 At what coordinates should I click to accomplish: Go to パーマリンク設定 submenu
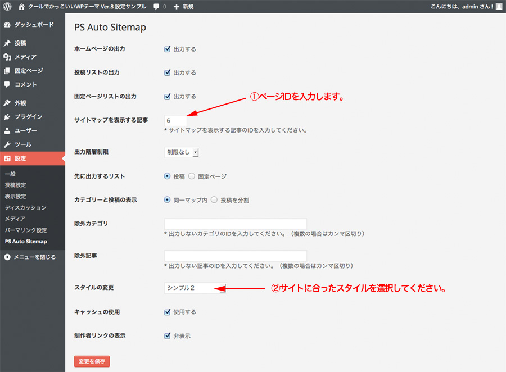(x=26, y=230)
